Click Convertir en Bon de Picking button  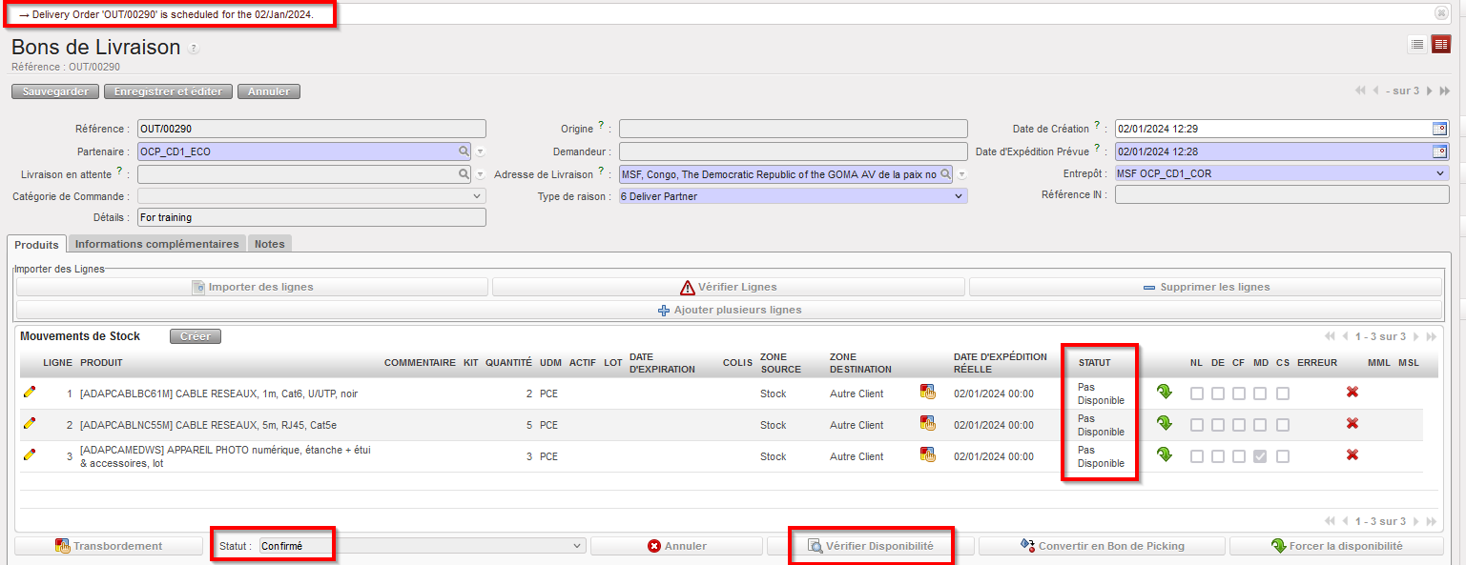(1102, 546)
